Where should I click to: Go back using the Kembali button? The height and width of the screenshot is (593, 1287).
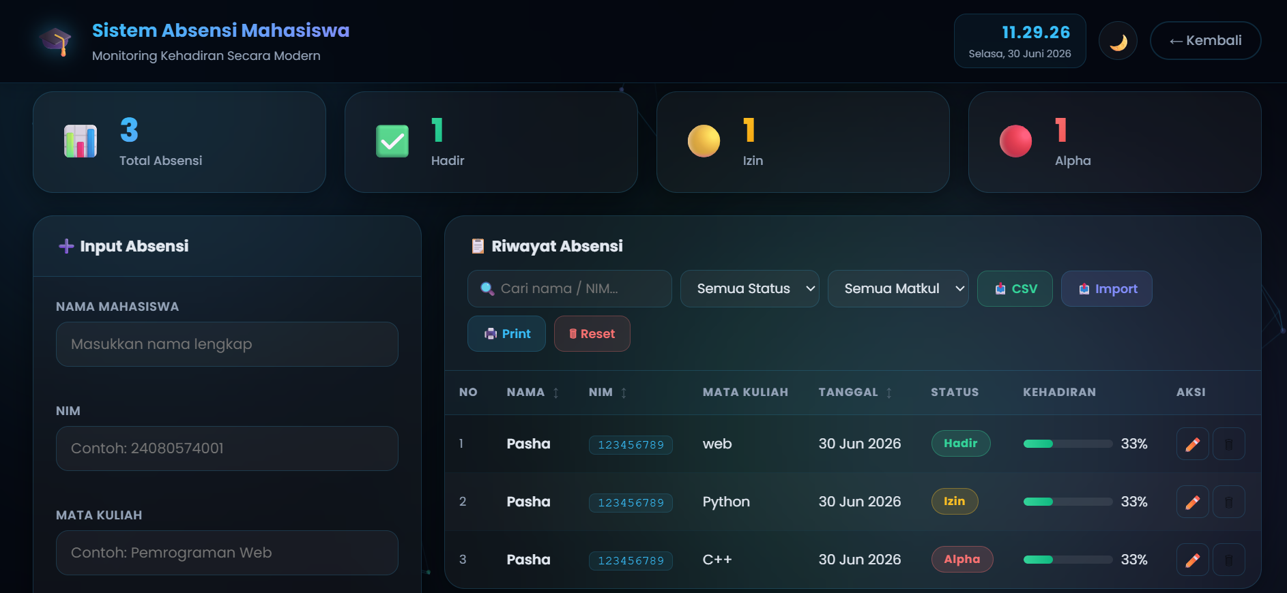1205,41
